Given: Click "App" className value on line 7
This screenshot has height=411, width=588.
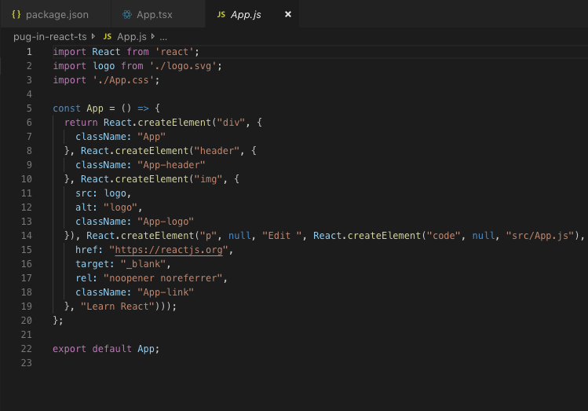Looking at the screenshot, I should pos(152,137).
